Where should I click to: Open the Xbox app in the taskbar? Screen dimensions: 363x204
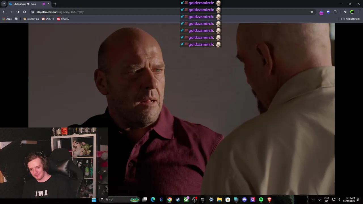pyautogui.click(x=186, y=199)
